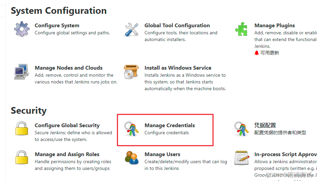Open the Global Tool Configuration link
The image size is (317, 181).
pos(177,26)
